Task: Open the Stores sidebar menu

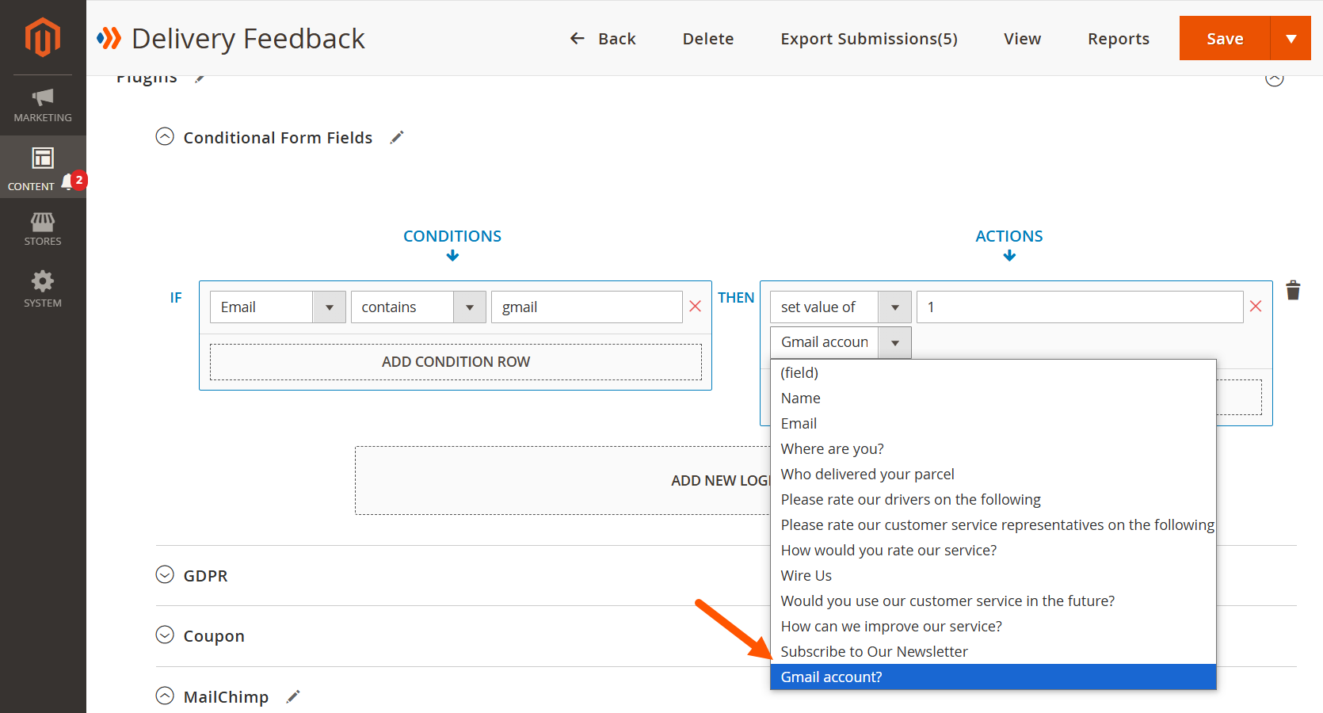Action: tap(43, 229)
